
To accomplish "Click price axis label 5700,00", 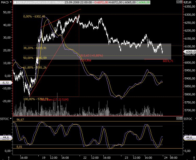I will tap(190, 110).
